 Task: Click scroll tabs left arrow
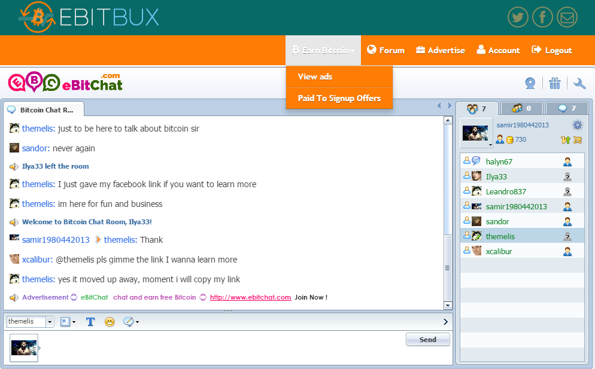439,105
